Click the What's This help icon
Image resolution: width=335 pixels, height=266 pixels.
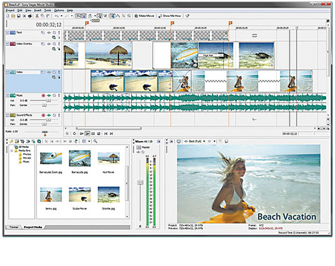tap(187, 16)
